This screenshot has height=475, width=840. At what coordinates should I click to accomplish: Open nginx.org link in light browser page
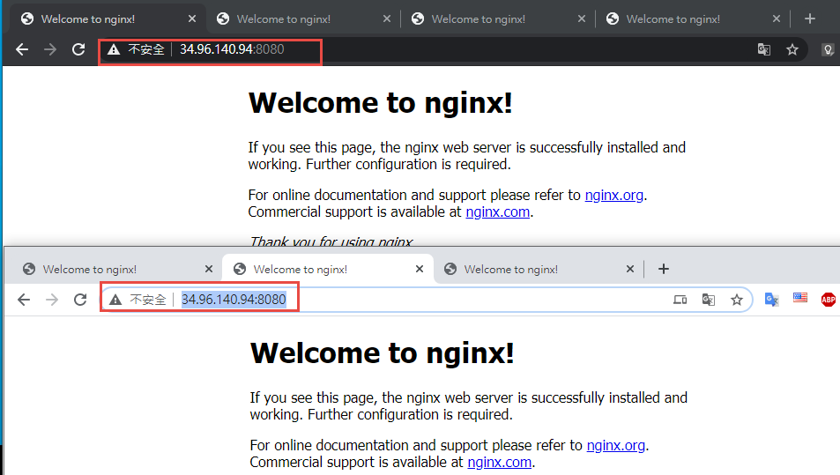[616, 446]
